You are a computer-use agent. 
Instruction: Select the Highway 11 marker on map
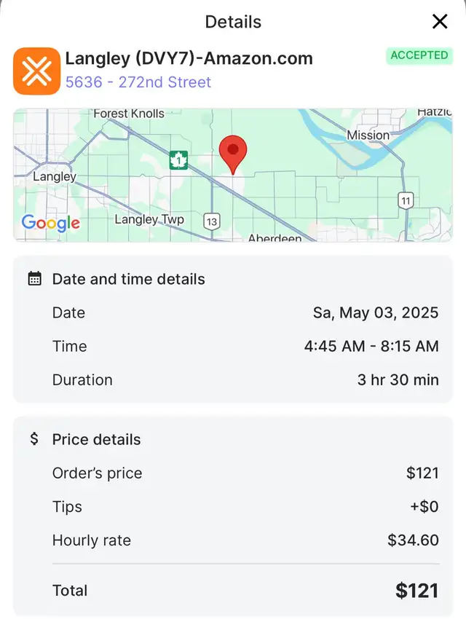[x=406, y=200]
